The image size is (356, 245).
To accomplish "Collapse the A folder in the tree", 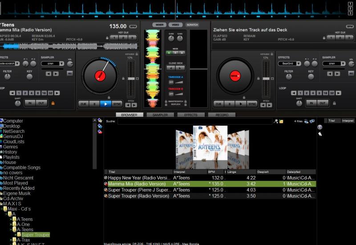I will [6, 214].
